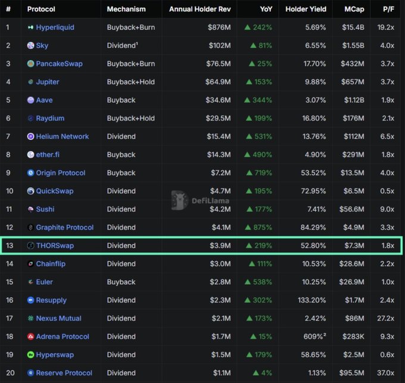
Task: Sort by the MCap column header
Action: coord(354,10)
